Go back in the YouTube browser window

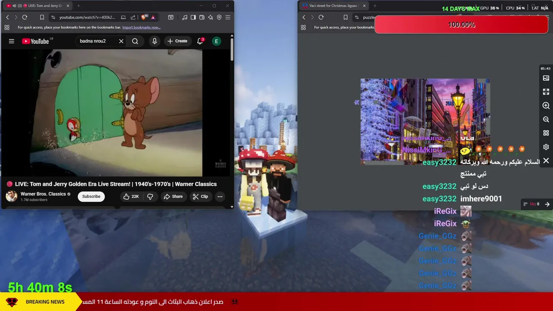click(x=7, y=17)
